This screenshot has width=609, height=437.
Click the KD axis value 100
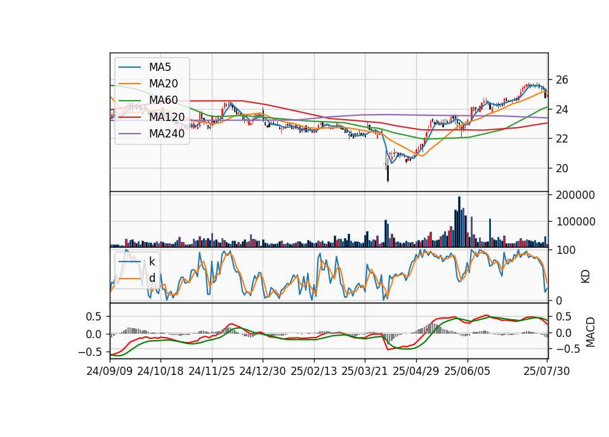point(565,250)
